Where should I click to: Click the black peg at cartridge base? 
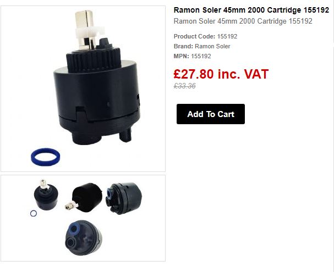pyautogui.click(x=125, y=135)
